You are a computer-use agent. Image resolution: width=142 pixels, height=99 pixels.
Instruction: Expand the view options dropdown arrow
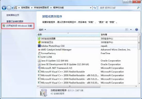point(131,30)
